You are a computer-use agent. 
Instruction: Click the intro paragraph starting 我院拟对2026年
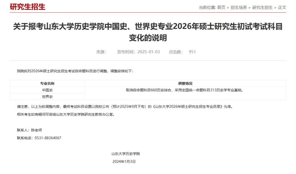75,71
